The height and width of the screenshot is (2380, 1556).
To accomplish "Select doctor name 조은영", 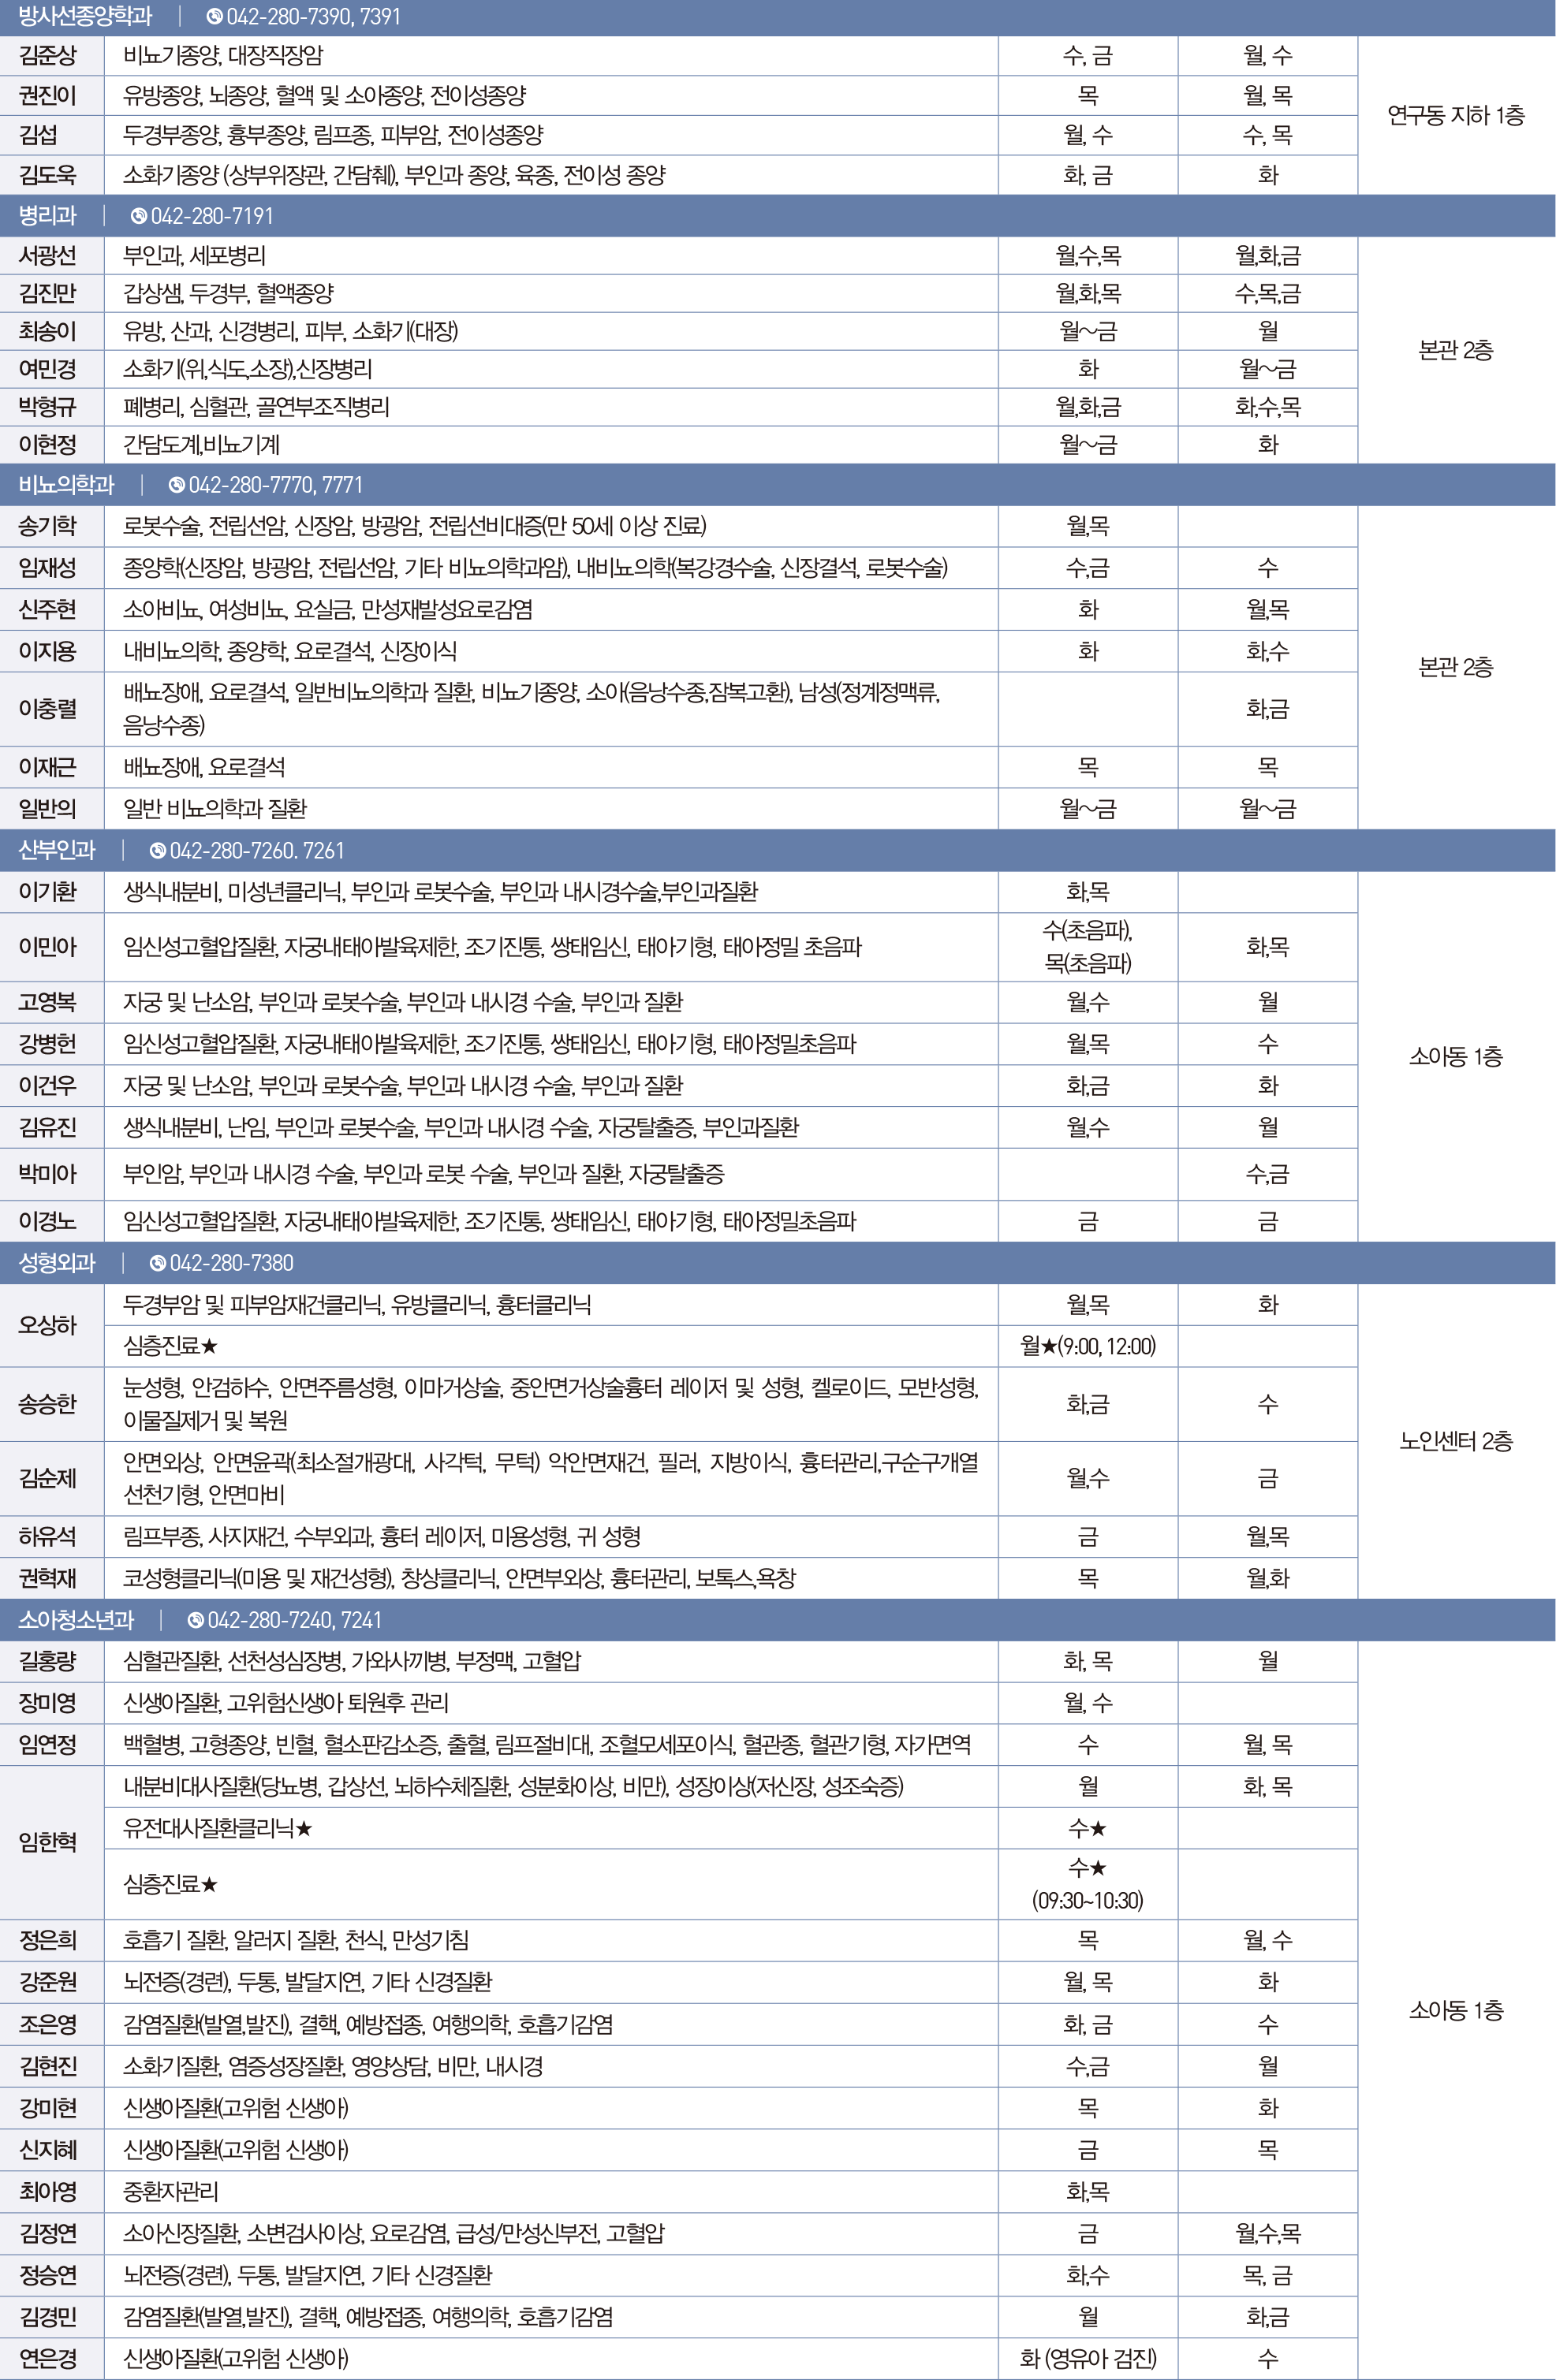I will (x=47, y=2024).
